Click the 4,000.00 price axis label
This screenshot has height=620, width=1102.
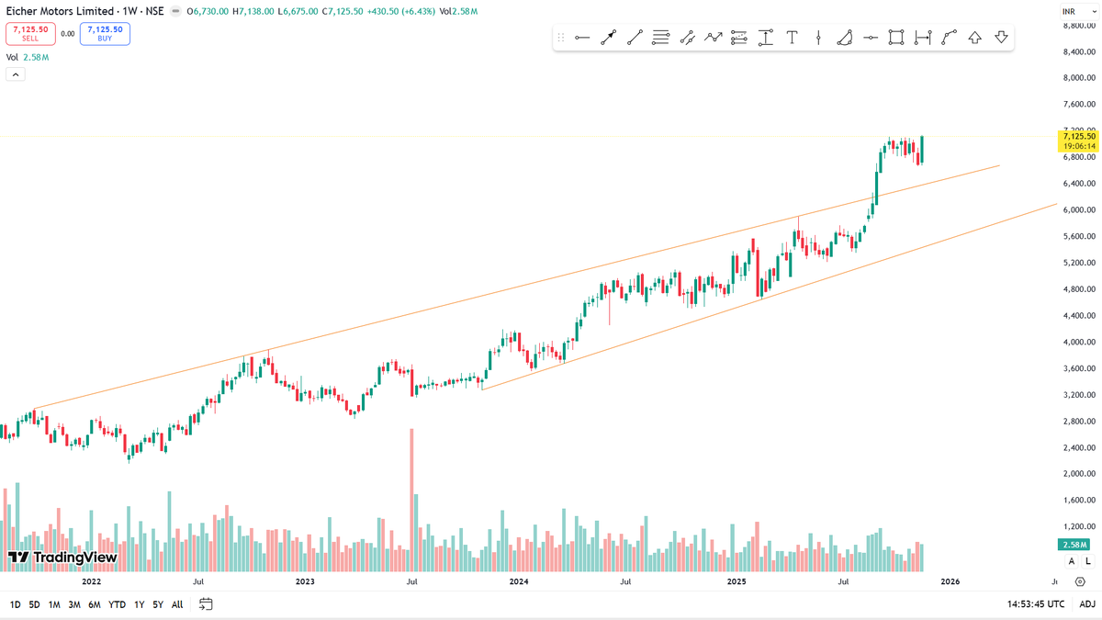[x=1079, y=343]
